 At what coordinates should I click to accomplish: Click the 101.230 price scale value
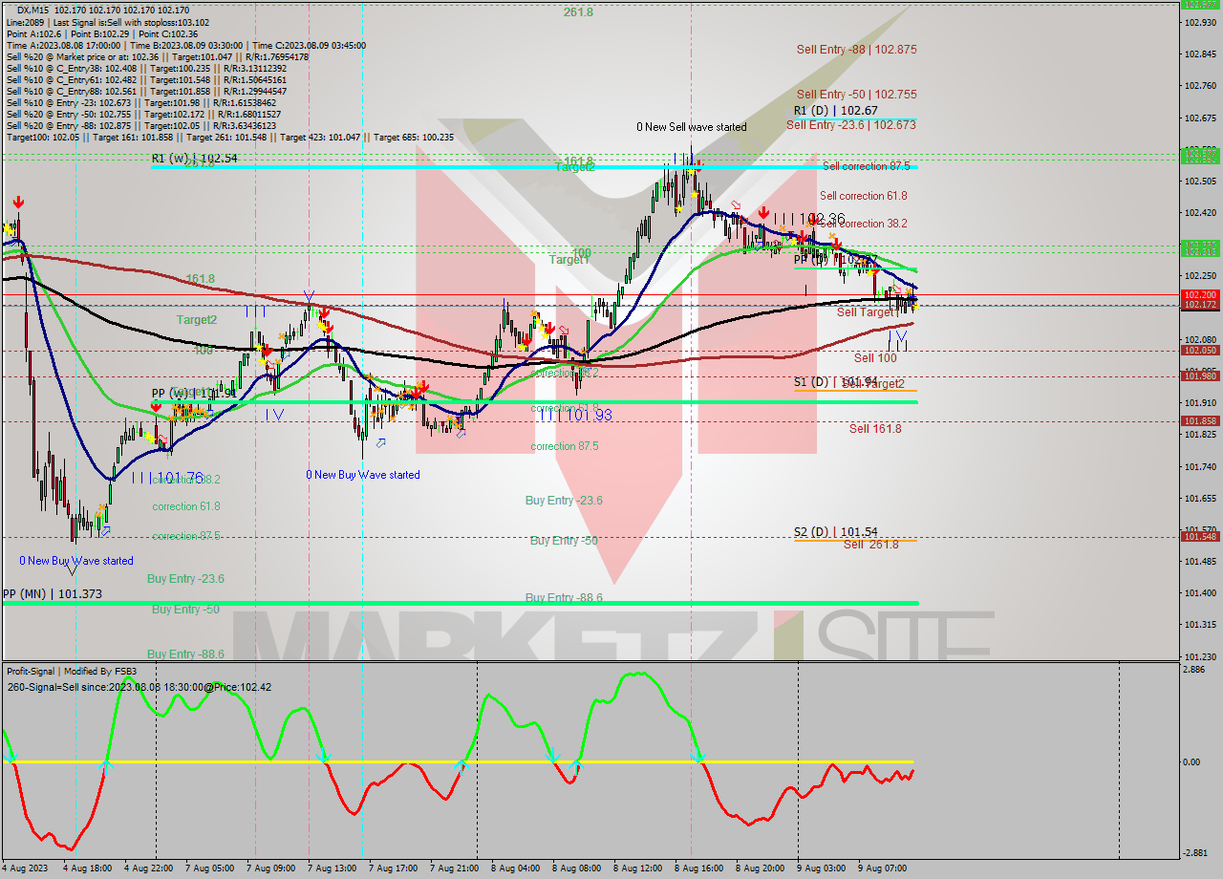click(x=1200, y=656)
